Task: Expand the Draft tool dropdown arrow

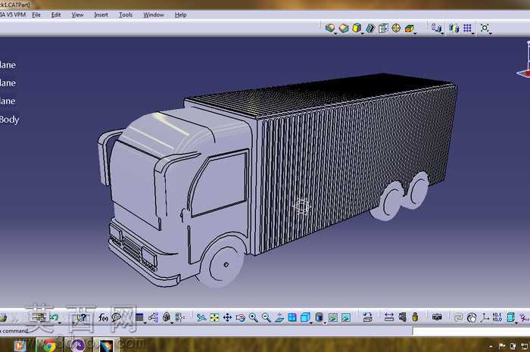Action: point(363,33)
